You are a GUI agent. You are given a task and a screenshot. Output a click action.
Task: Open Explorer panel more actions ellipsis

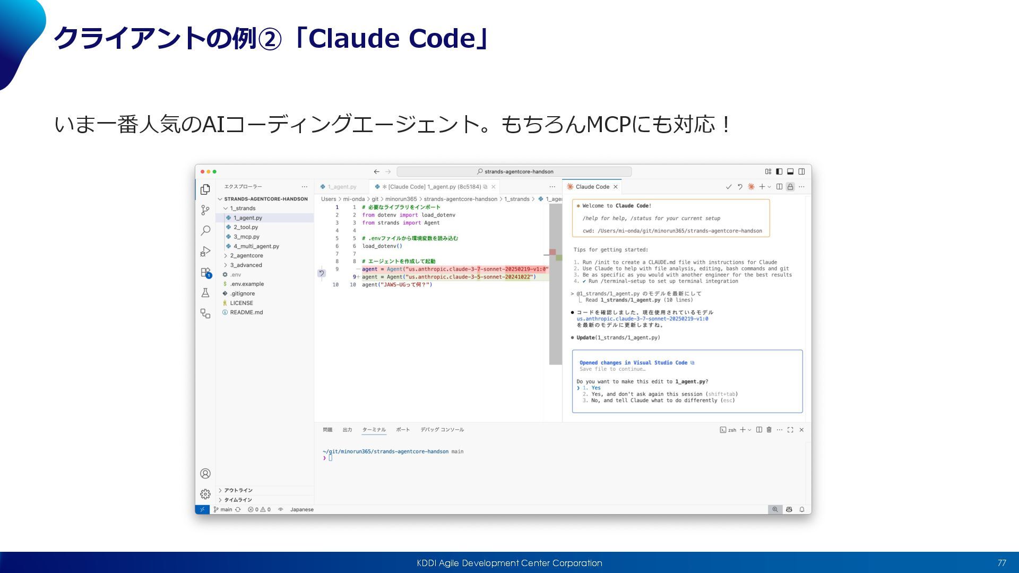tap(304, 187)
